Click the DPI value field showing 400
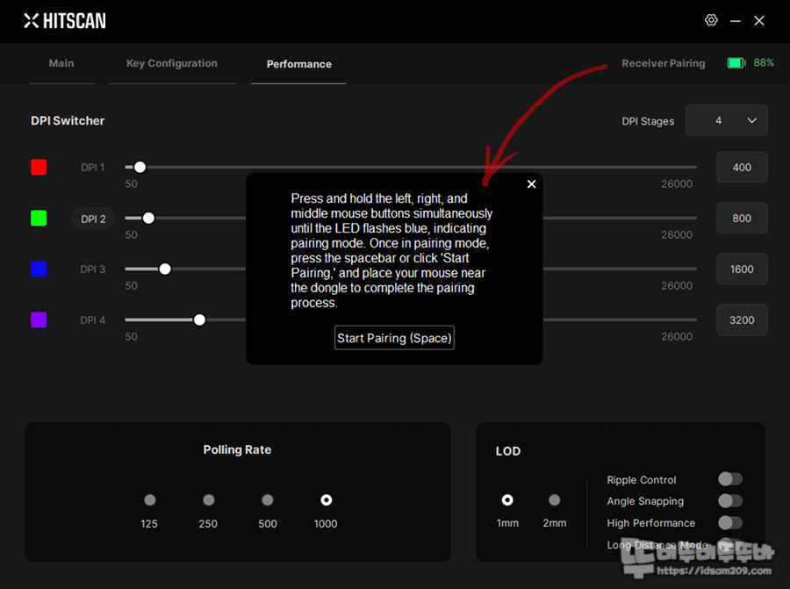This screenshot has width=790, height=589. point(742,168)
